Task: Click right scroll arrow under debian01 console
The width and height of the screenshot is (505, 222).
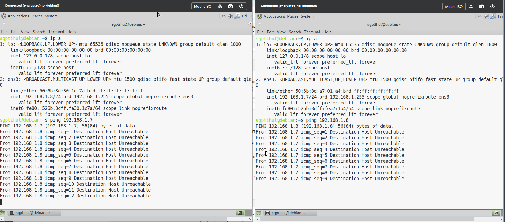Action: tap(250, 219)
